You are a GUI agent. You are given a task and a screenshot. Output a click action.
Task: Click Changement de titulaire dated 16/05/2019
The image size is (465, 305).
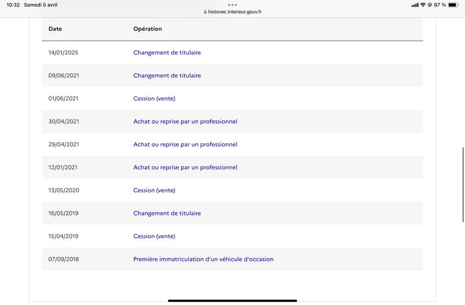point(167,213)
